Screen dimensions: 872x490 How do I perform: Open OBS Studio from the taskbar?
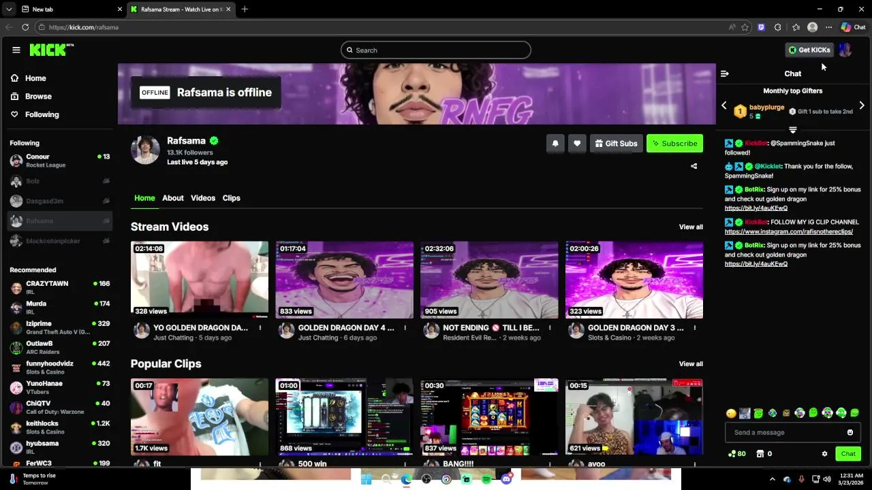[x=426, y=479]
